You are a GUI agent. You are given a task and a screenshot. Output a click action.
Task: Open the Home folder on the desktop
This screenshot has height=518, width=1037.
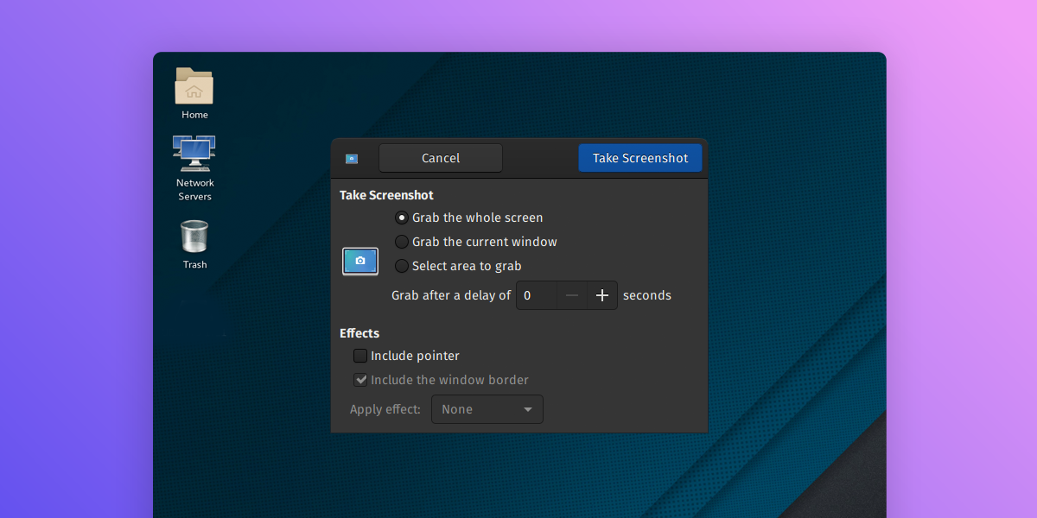tap(194, 89)
